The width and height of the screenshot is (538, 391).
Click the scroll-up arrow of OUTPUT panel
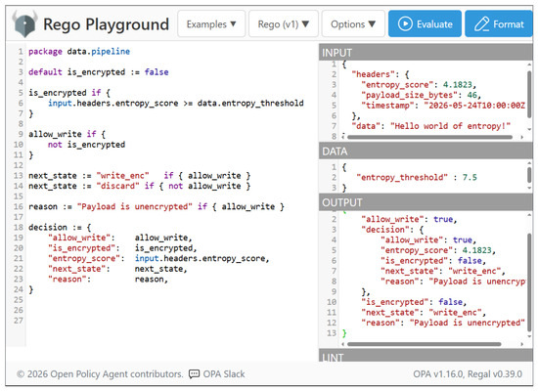(529, 215)
